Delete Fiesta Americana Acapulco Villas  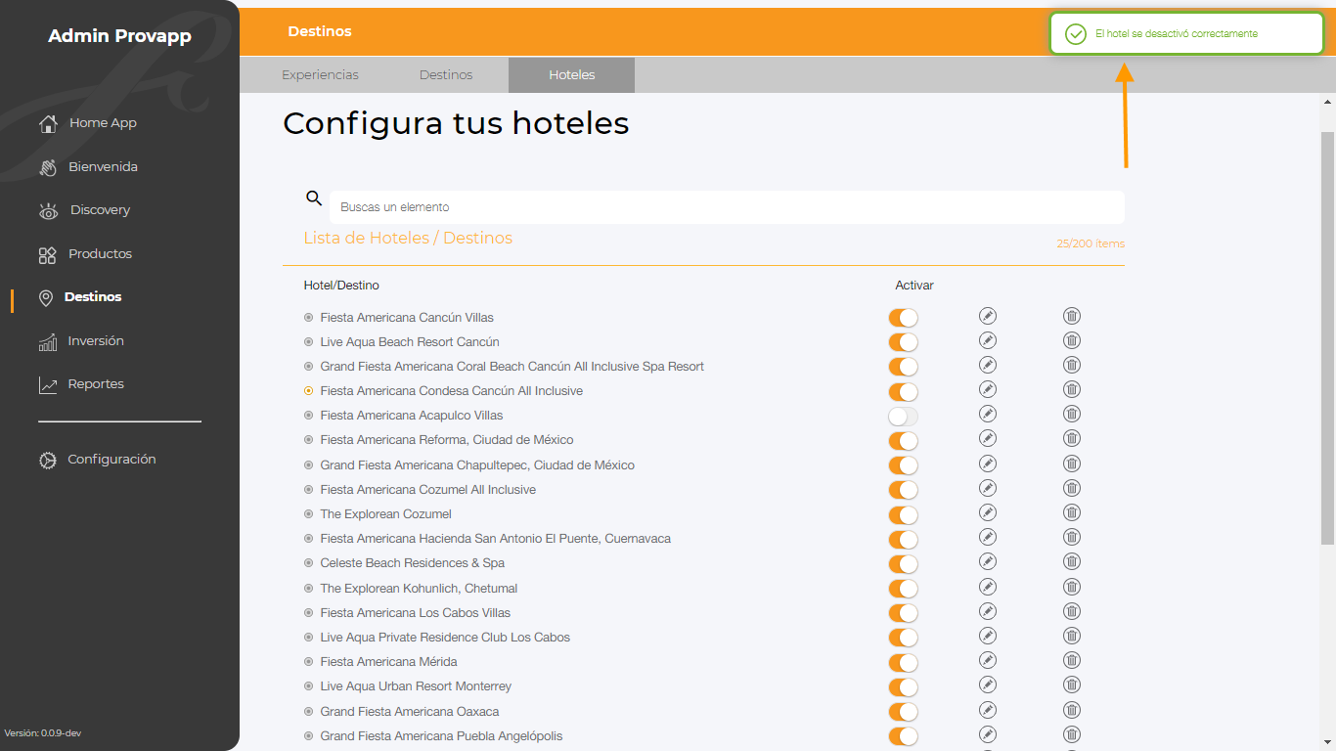point(1072,414)
